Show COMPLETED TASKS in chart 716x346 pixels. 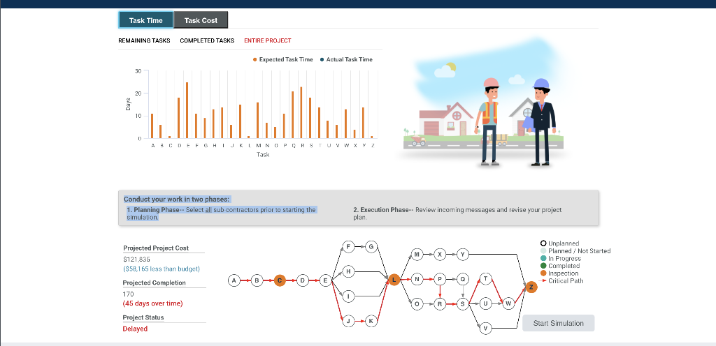click(x=207, y=40)
